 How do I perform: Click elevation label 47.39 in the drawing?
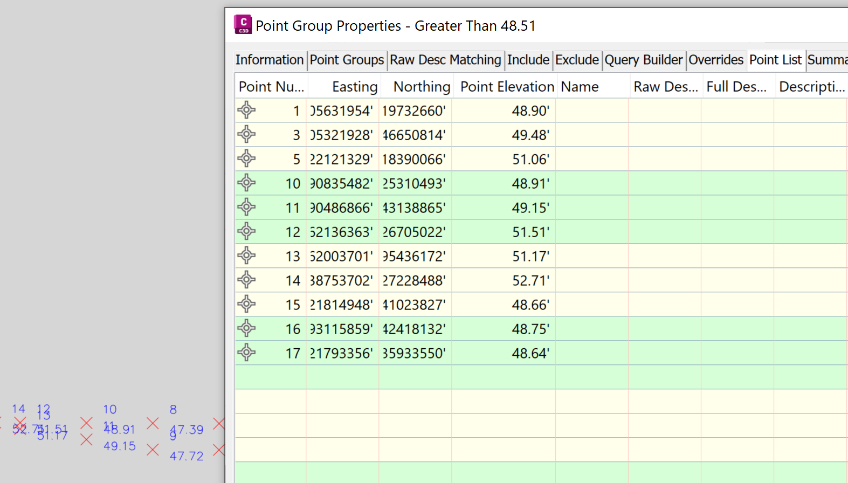coord(187,430)
